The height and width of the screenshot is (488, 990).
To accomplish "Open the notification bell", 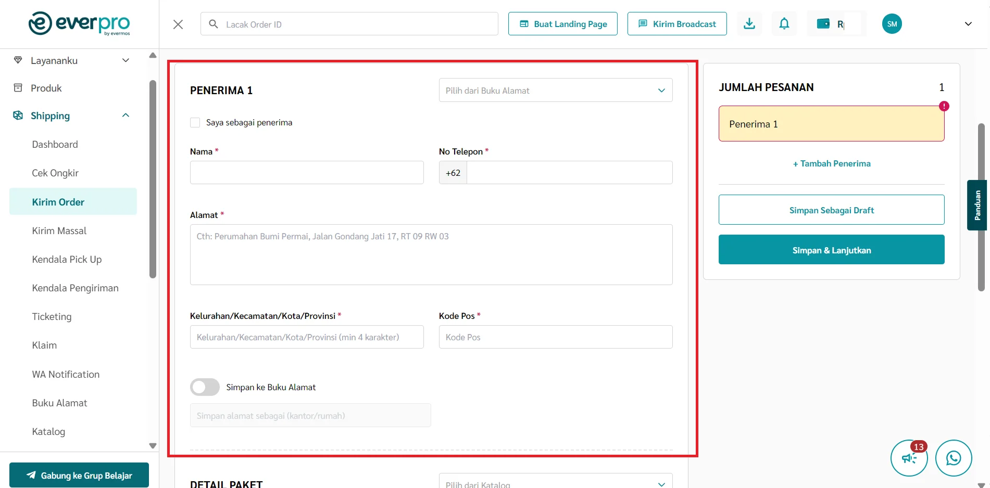I will [784, 24].
